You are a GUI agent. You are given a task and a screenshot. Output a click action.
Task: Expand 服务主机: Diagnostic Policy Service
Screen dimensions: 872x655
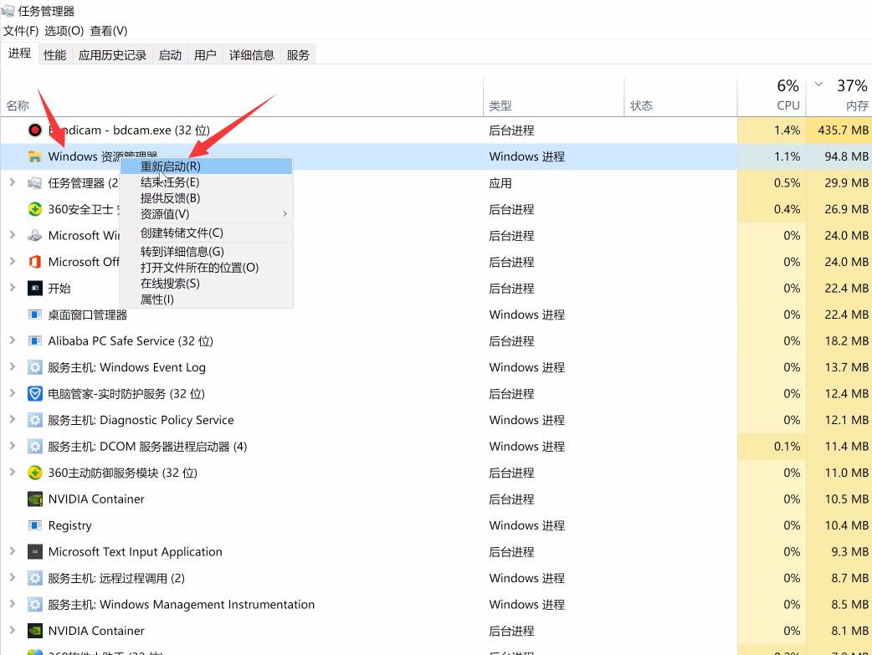point(13,419)
